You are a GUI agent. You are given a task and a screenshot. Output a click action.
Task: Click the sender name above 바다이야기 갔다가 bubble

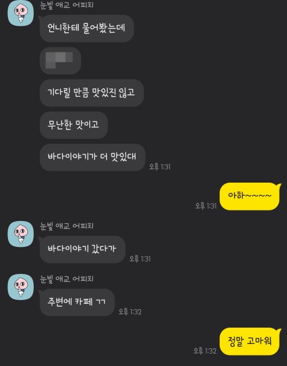[x=67, y=226]
